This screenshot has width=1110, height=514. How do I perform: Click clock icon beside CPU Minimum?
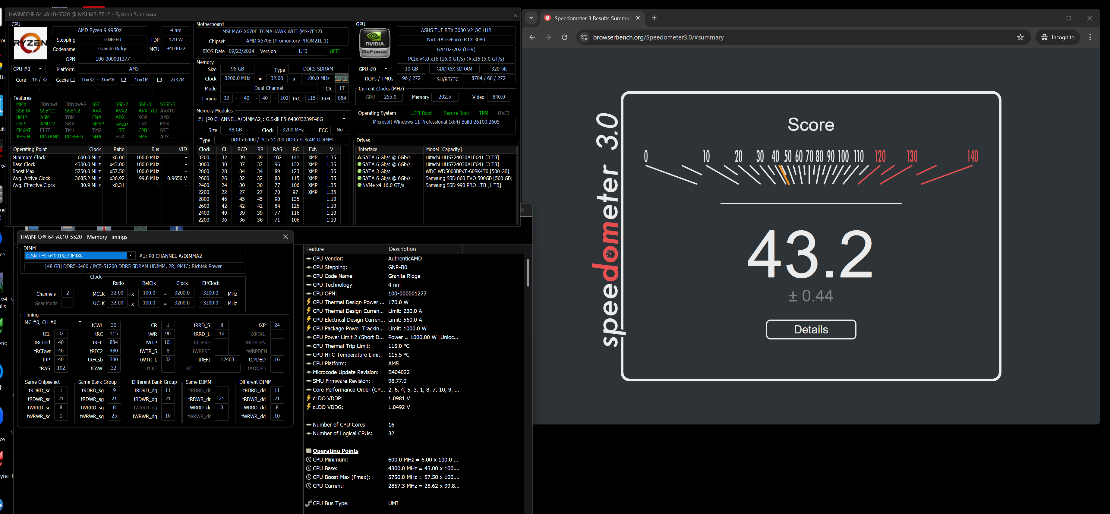point(308,459)
